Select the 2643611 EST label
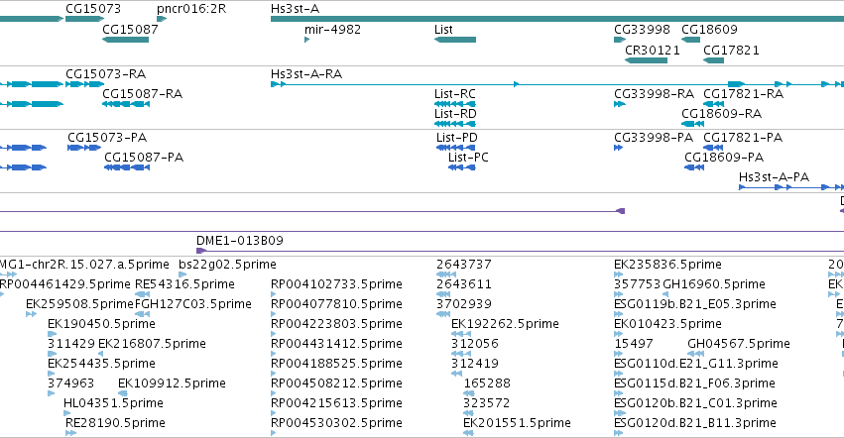The height and width of the screenshot is (438, 844). tap(464, 284)
